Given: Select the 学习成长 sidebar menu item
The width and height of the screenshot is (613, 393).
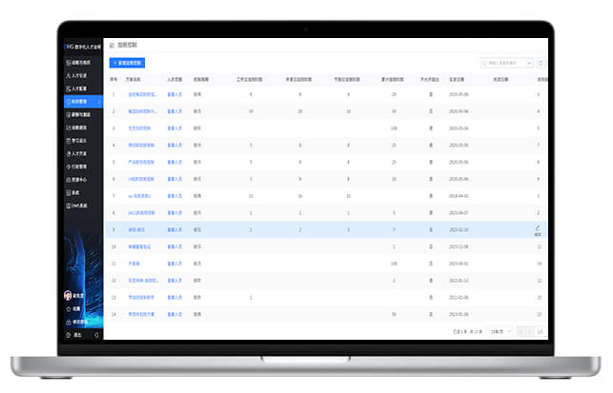Looking at the screenshot, I should (80, 139).
